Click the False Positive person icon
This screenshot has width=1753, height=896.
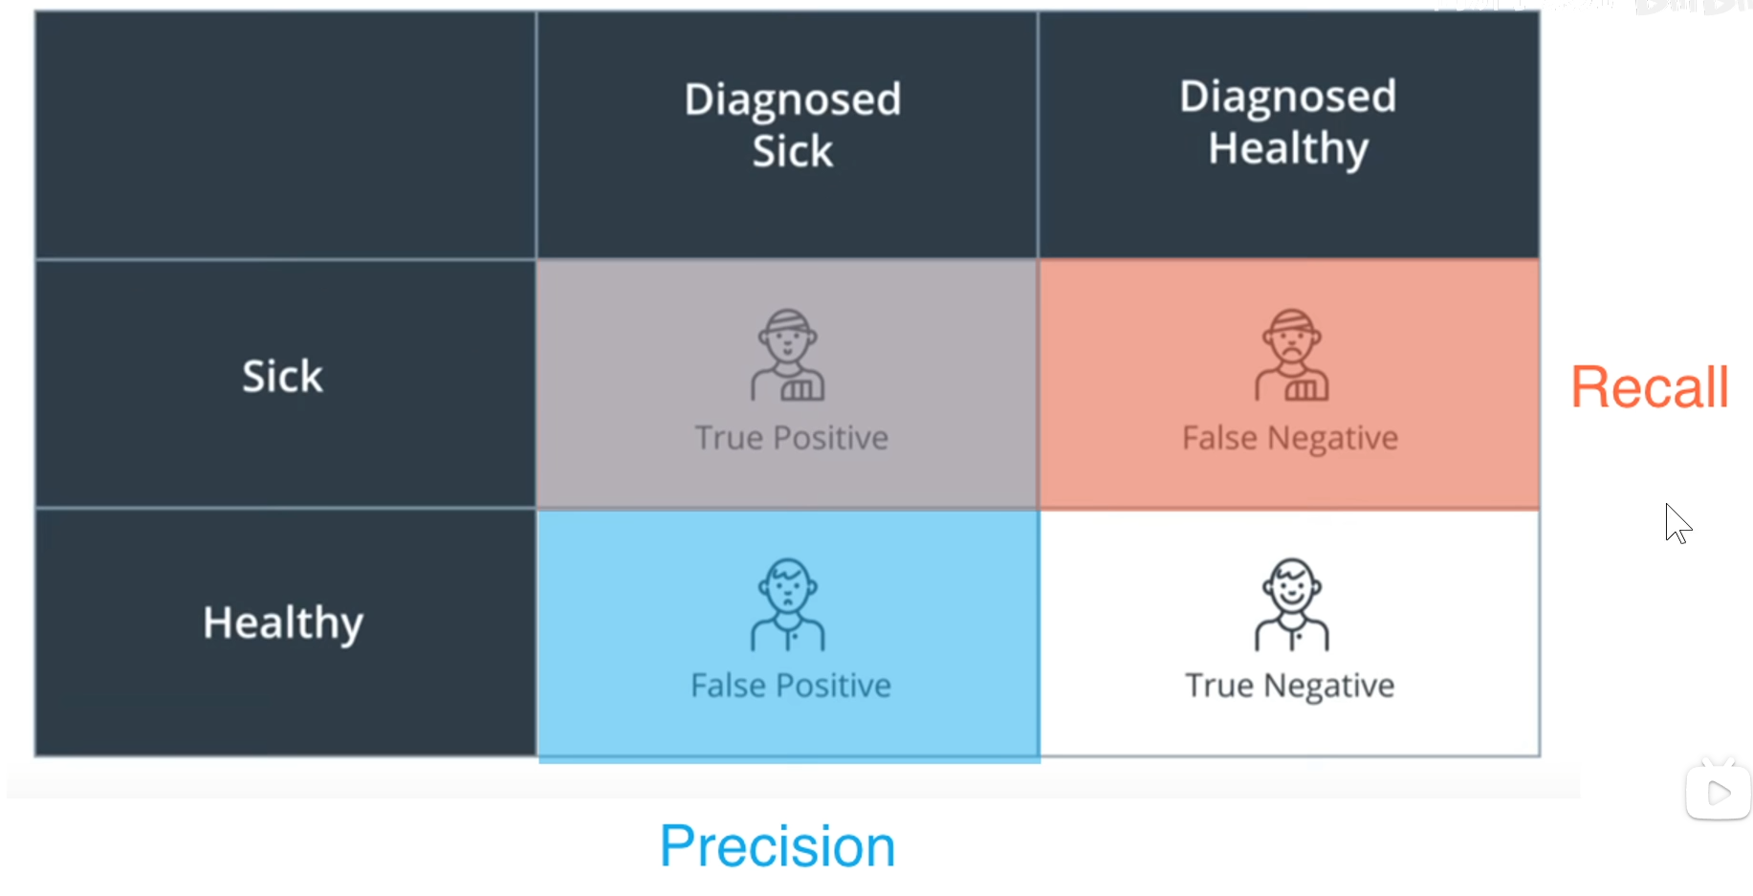(788, 604)
